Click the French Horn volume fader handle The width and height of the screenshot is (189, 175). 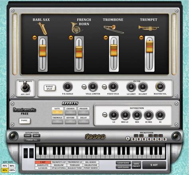point(79,52)
